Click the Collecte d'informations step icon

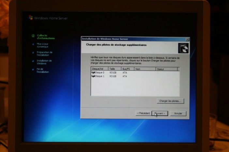click(x=33, y=36)
